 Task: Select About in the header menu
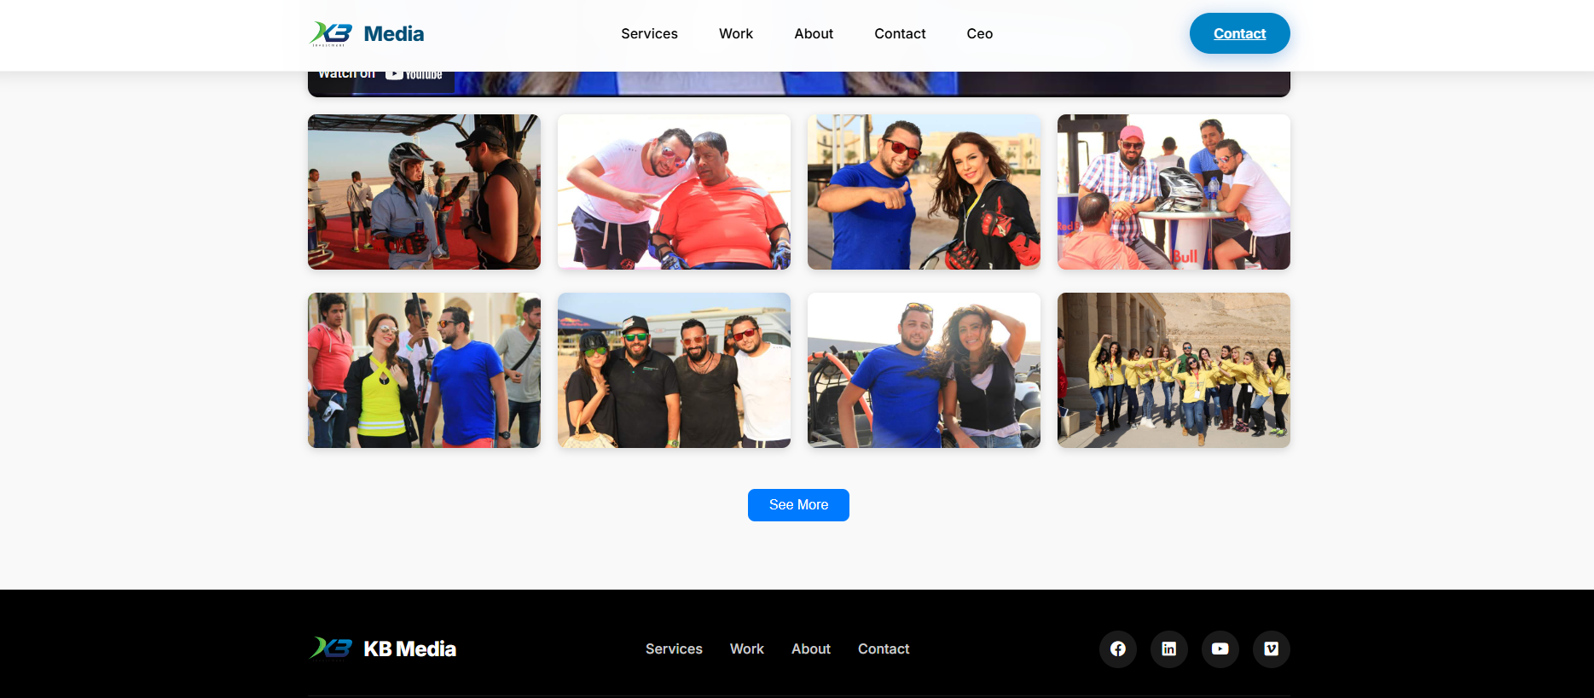[814, 34]
